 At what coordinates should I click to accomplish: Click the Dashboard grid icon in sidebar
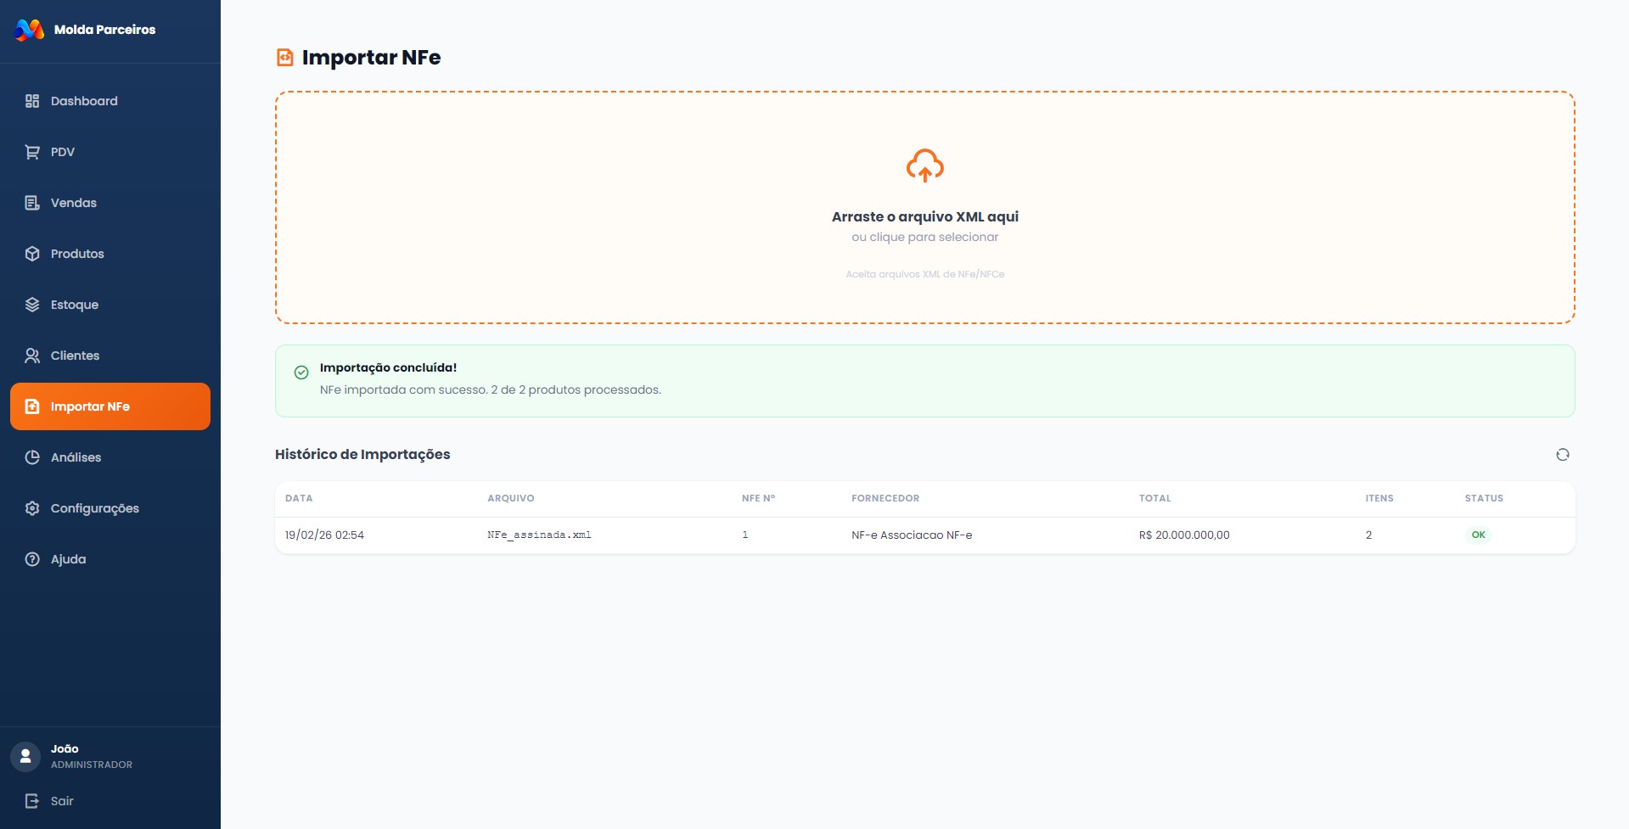point(32,101)
